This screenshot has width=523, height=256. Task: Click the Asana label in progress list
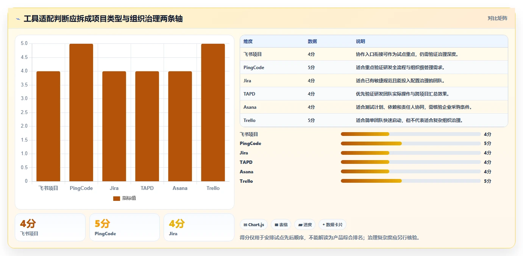point(247,172)
